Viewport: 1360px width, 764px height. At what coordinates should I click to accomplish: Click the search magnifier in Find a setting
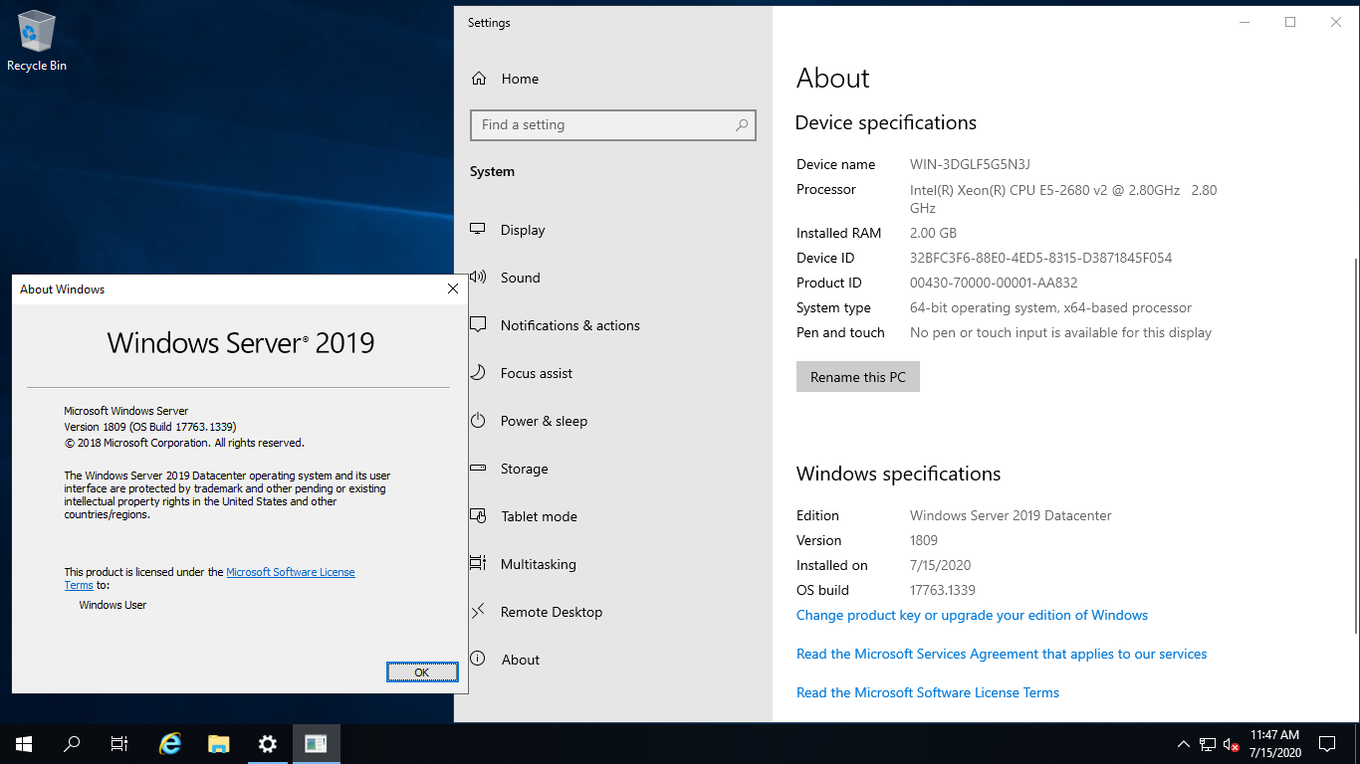[742, 125]
